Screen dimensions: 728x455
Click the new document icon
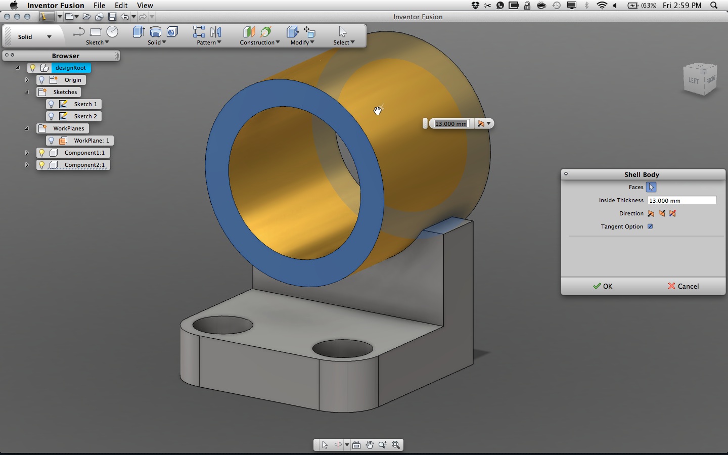click(x=69, y=17)
